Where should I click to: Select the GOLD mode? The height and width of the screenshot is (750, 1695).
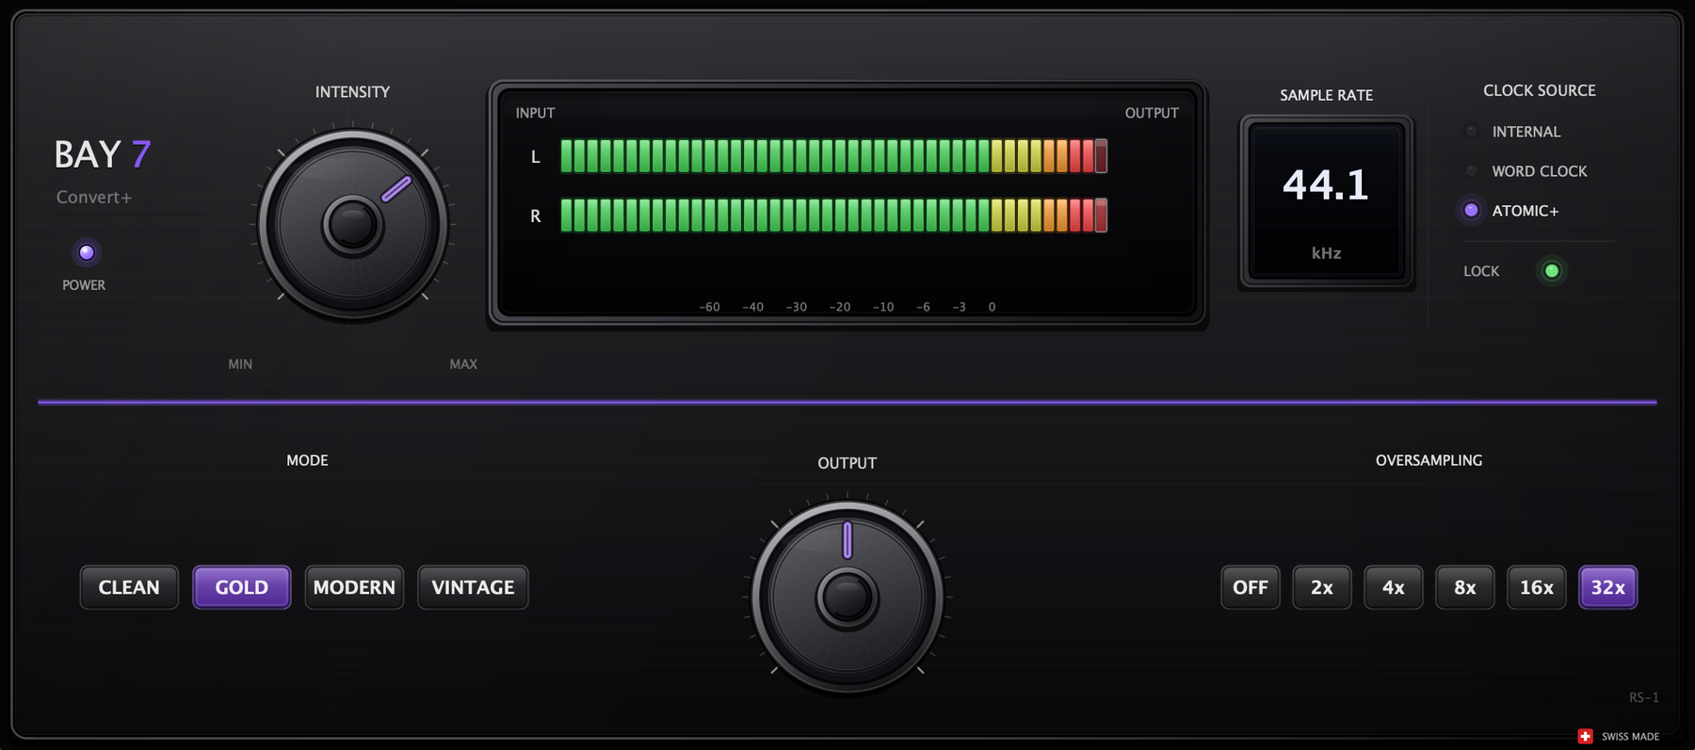pyautogui.click(x=242, y=587)
